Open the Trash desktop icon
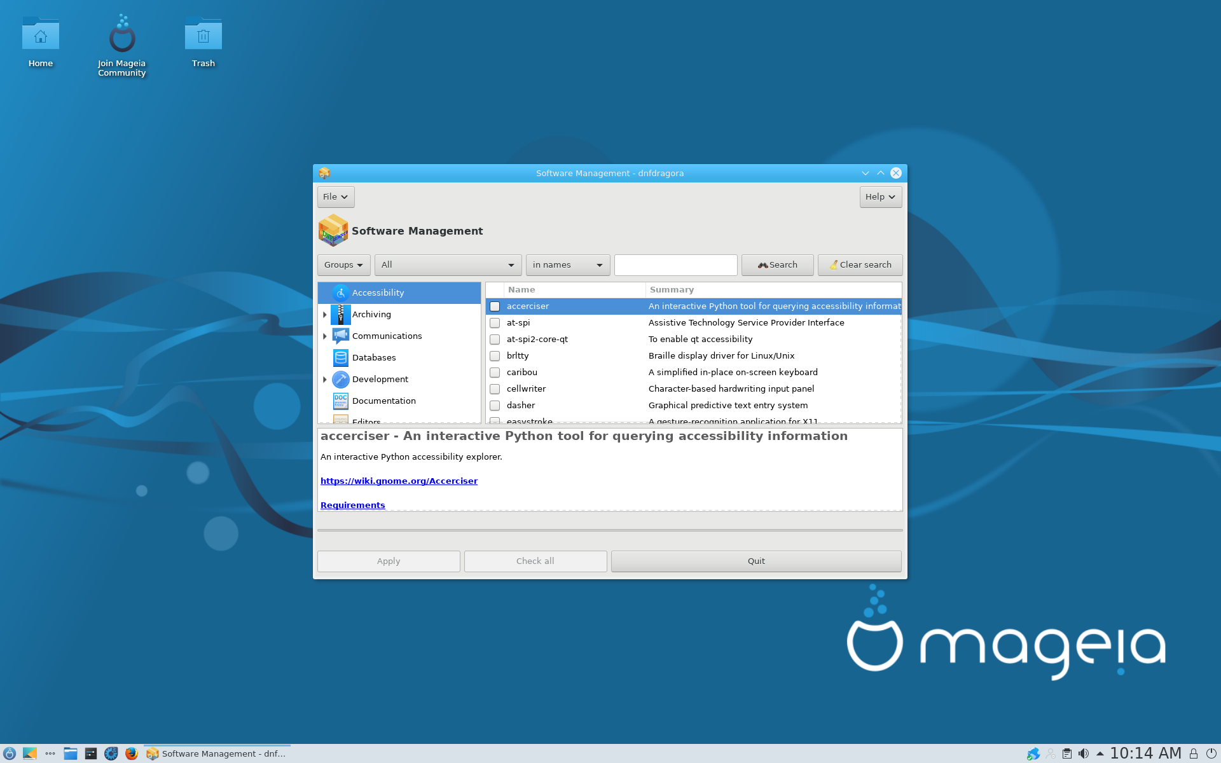Image resolution: width=1221 pixels, height=763 pixels. (x=203, y=34)
